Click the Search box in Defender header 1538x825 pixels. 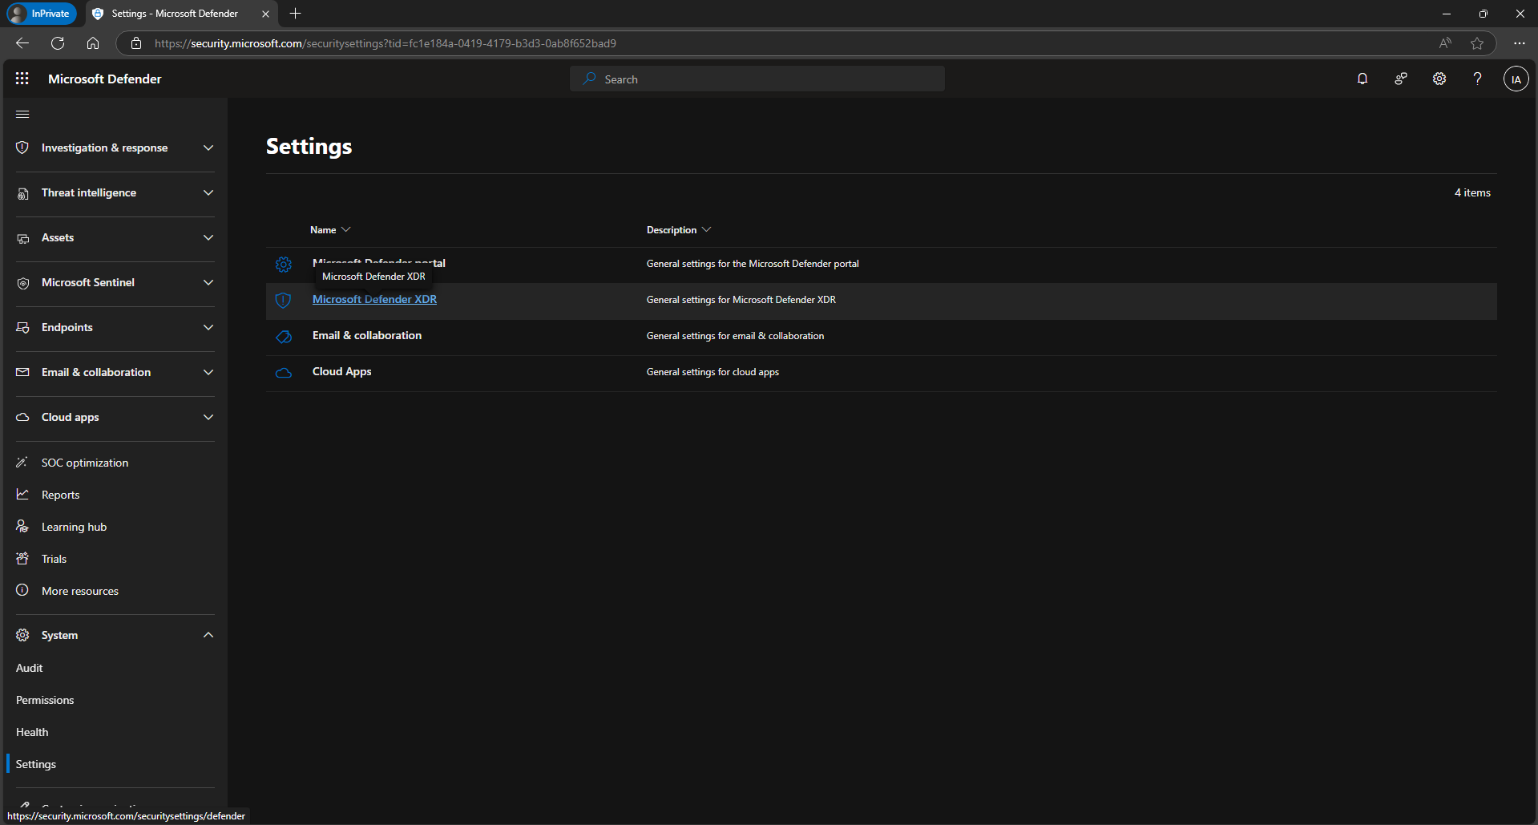click(757, 79)
